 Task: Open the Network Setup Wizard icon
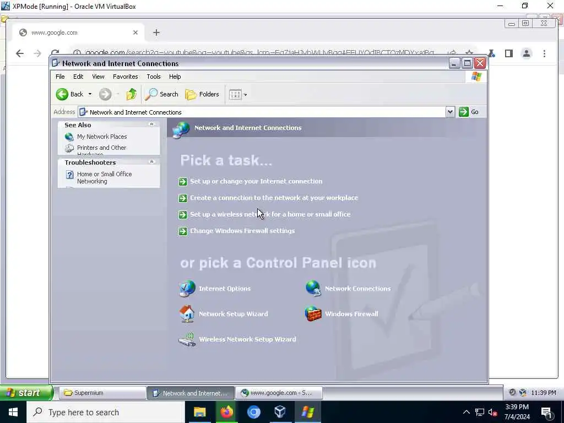coord(187,313)
